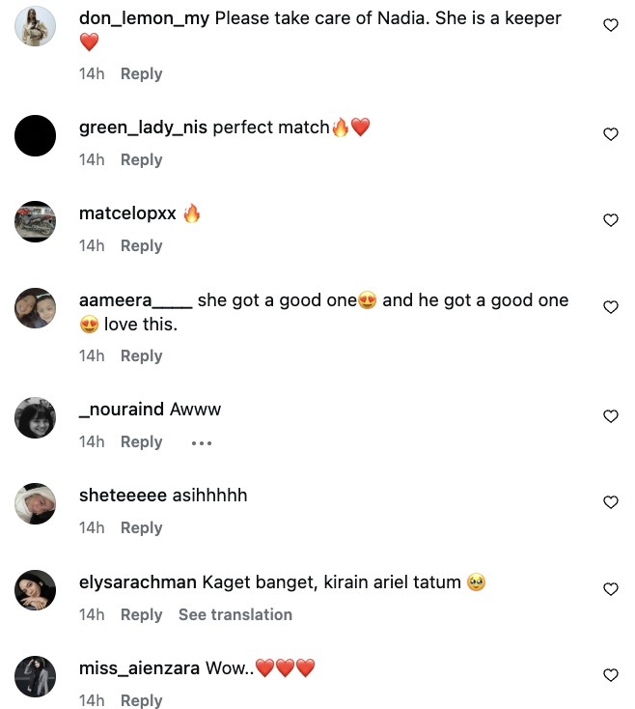635x709 pixels.
Task: Tap heart next to matcelopxx's comment
Action: tap(610, 220)
